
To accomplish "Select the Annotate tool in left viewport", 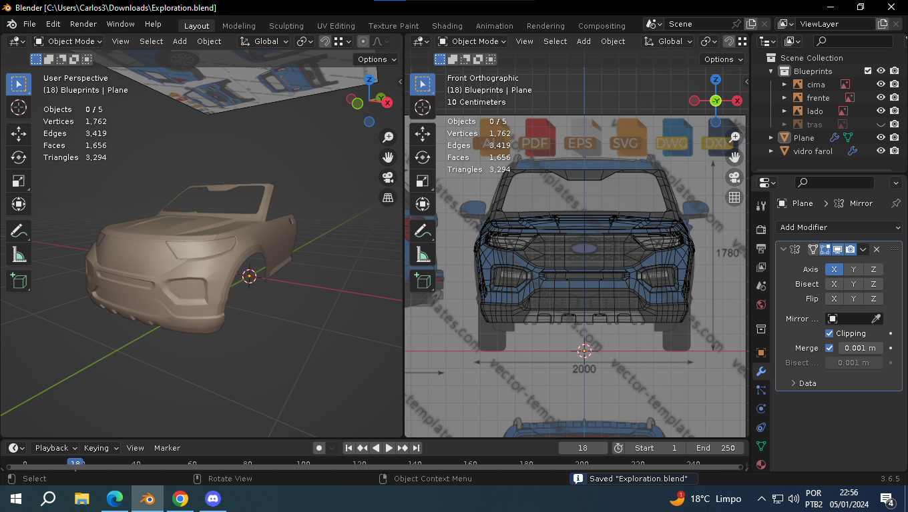I will pos(19,231).
